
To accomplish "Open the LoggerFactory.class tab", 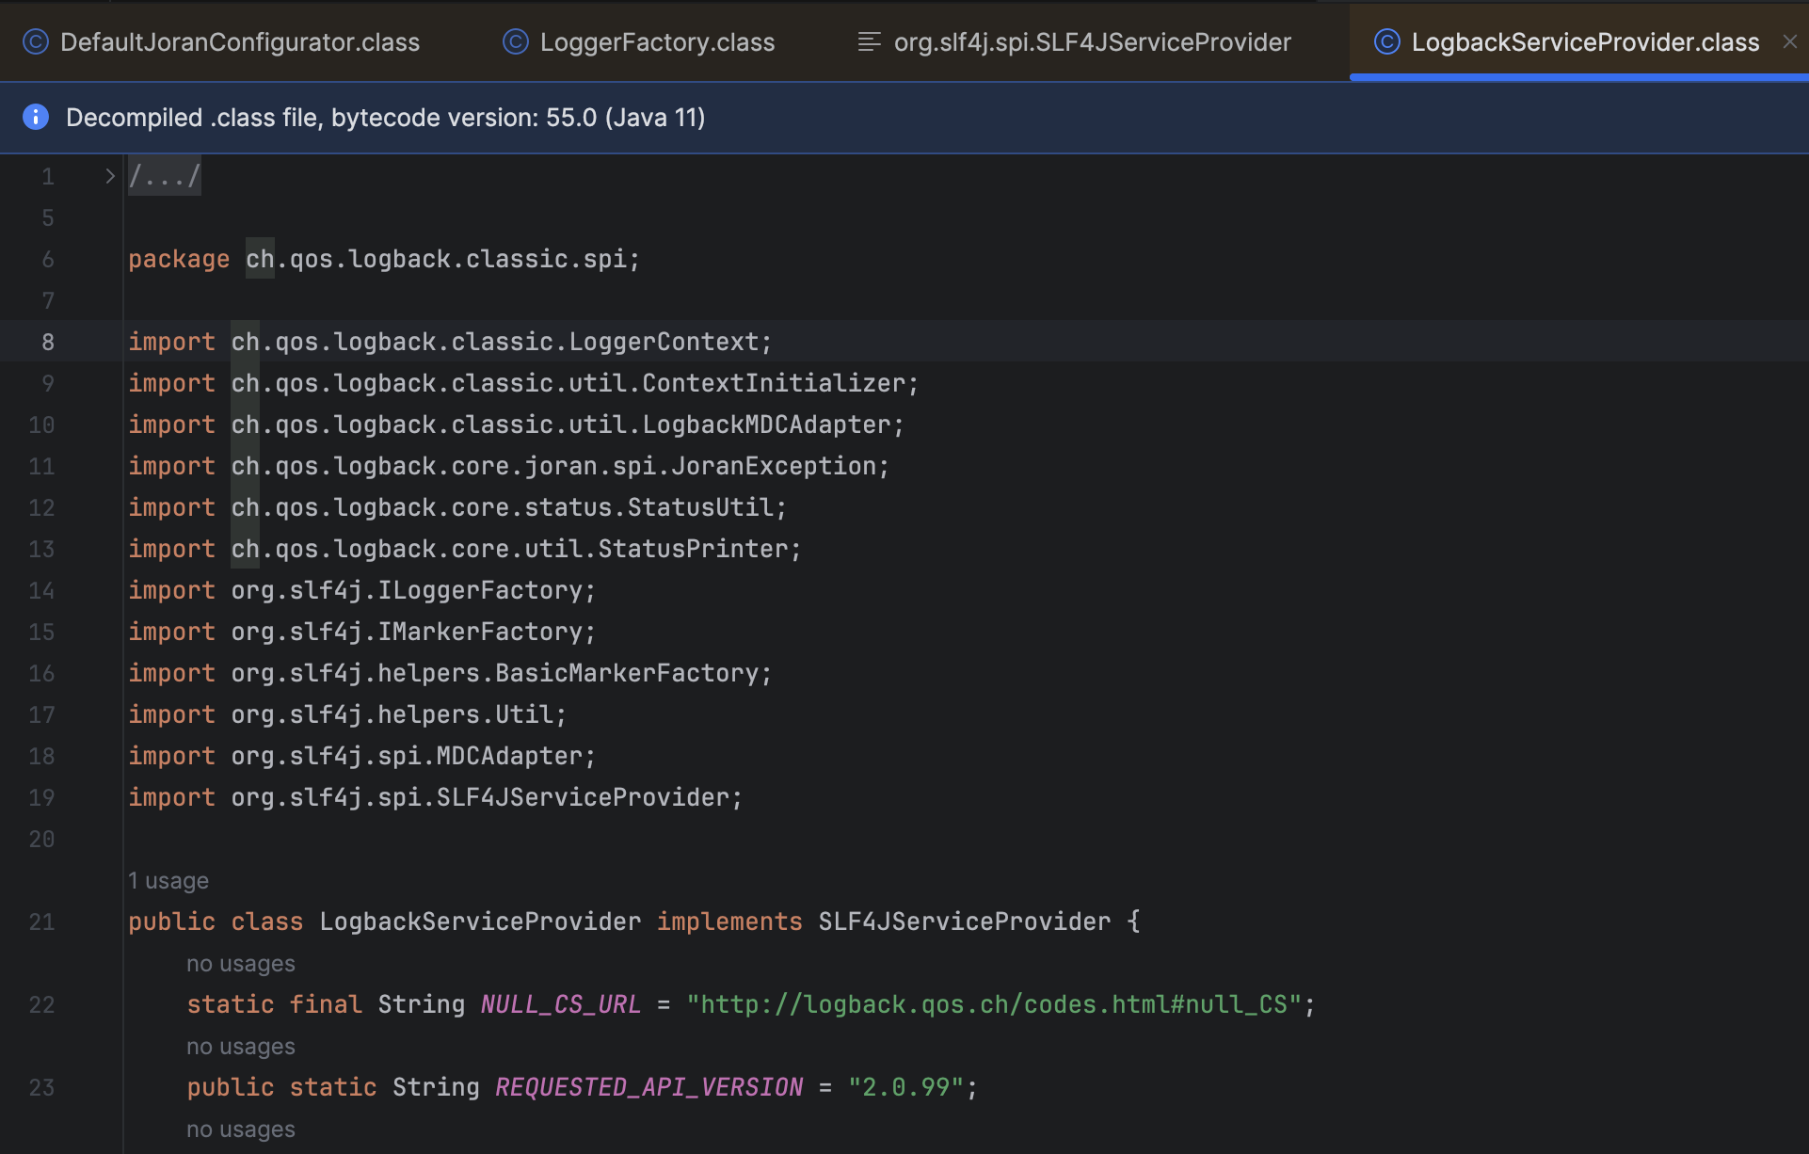I will [x=657, y=41].
